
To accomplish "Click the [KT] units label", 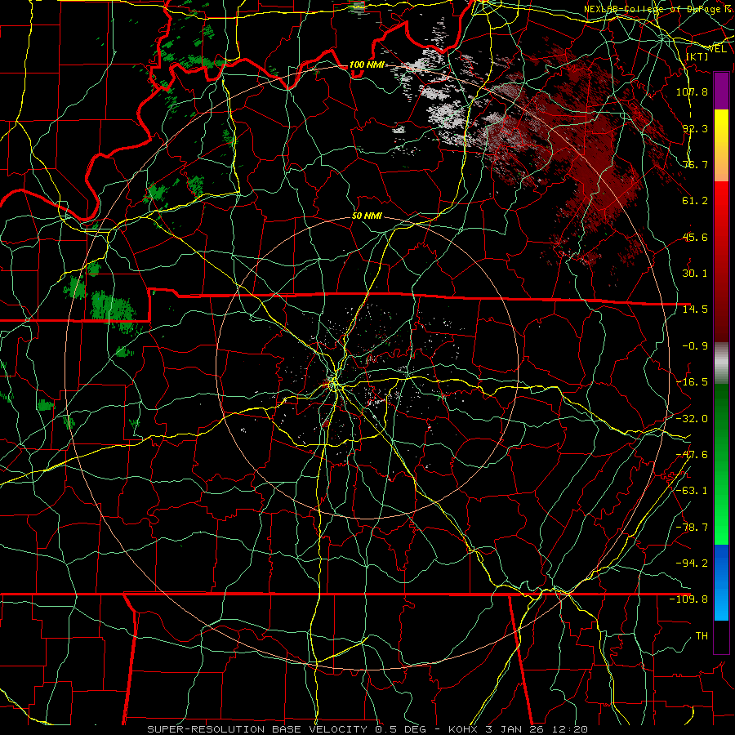I will (697, 56).
